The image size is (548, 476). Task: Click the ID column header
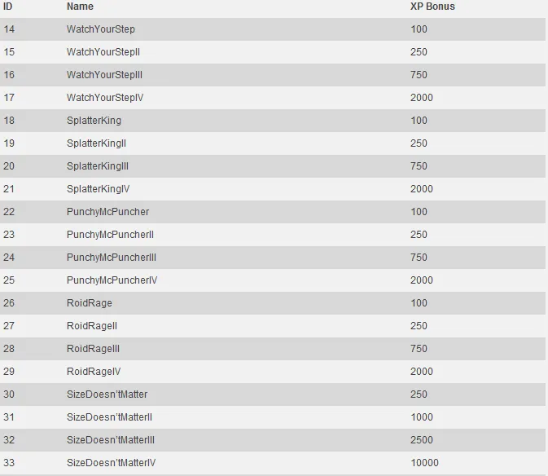point(8,7)
